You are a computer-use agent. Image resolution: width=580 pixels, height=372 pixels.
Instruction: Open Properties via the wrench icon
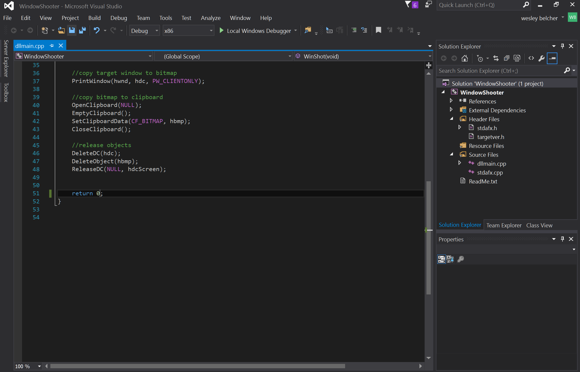[x=541, y=58]
